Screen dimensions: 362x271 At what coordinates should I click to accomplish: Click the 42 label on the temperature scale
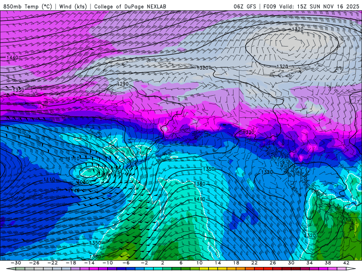(346, 263)
